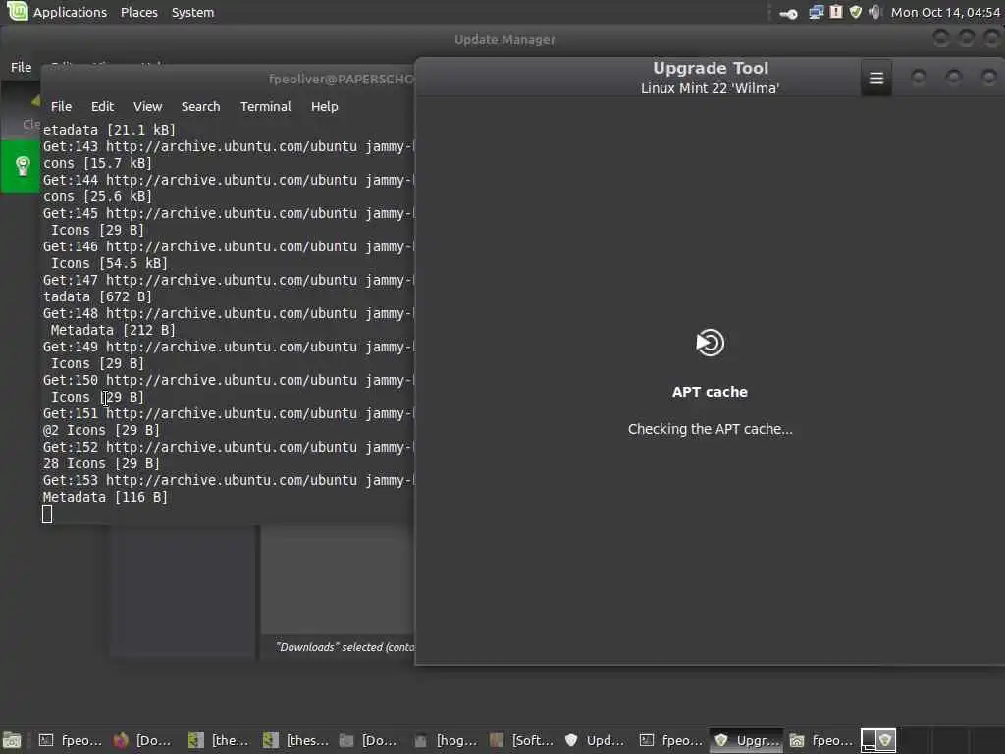Open the terminal File menu
Image resolution: width=1005 pixels, height=754 pixels.
pyautogui.click(x=62, y=106)
